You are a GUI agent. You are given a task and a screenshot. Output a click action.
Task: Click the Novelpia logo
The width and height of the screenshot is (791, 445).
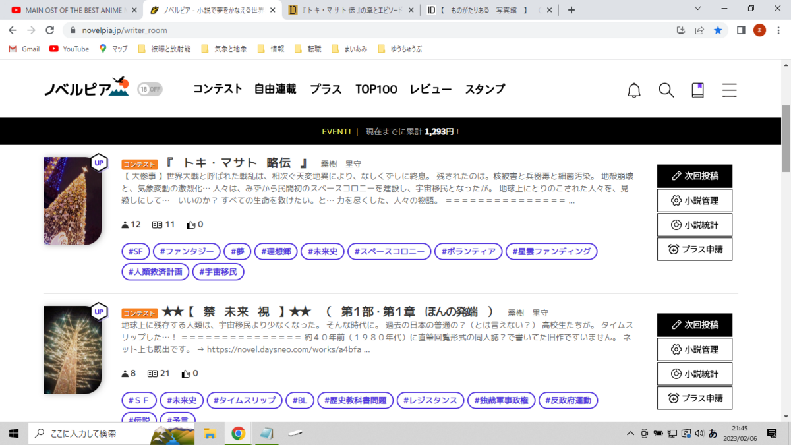tap(86, 88)
